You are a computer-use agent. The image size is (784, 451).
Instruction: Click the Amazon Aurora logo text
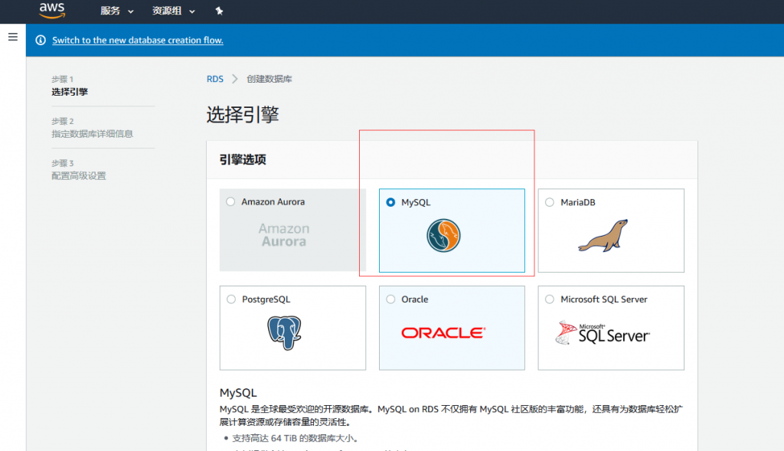tap(284, 235)
